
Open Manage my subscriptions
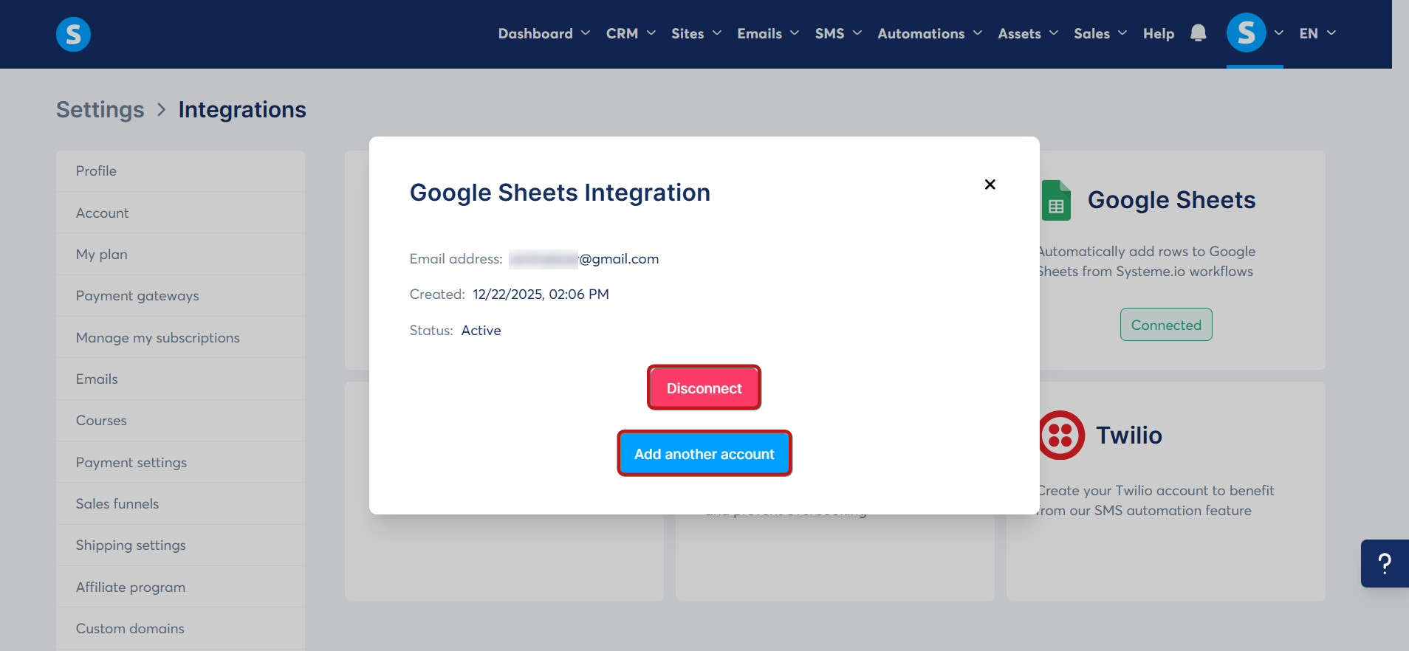180,337
